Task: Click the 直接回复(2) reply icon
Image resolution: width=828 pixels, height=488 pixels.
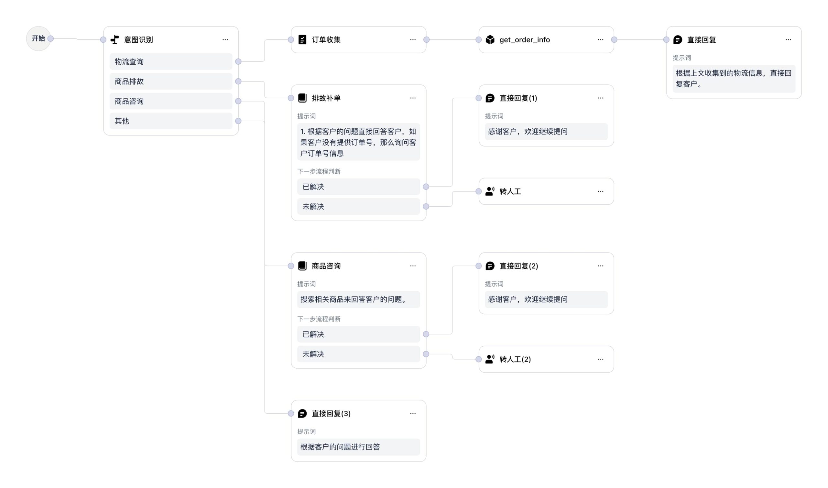Action: pyautogui.click(x=490, y=266)
